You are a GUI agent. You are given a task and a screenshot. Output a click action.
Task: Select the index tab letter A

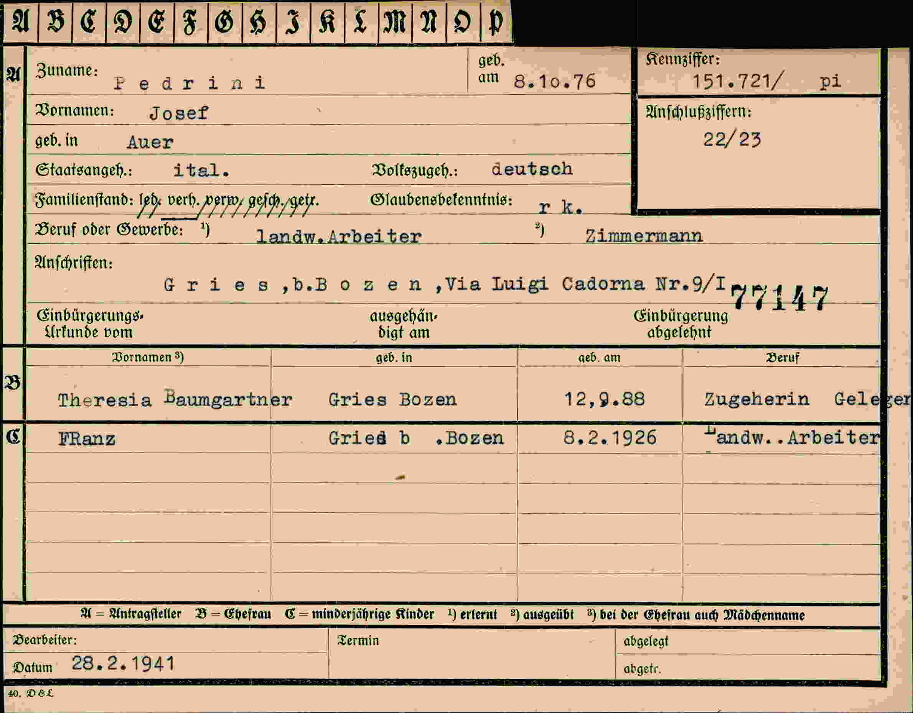click(21, 22)
